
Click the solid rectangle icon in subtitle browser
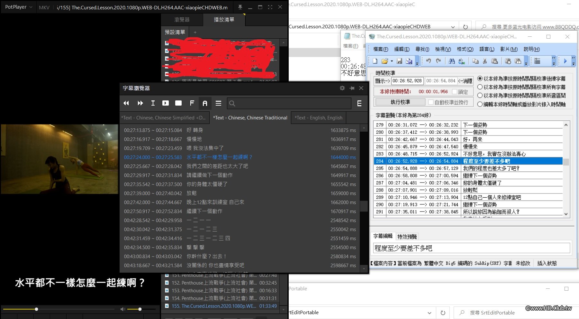pos(178,103)
